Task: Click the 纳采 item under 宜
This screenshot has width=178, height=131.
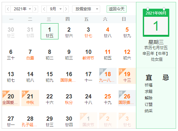Action: click(149, 111)
